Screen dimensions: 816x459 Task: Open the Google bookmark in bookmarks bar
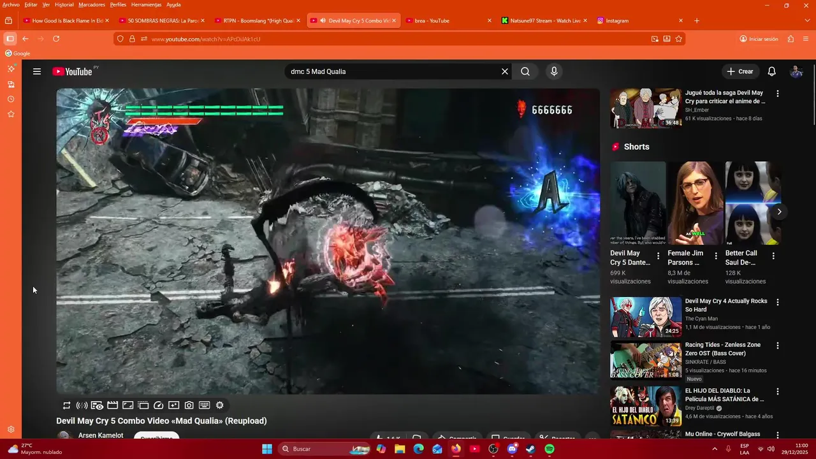(18, 54)
